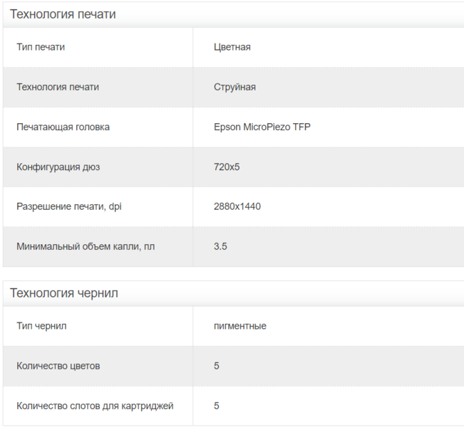
Task: Click the "2880x1440" resolution value
Action: point(237,206)
